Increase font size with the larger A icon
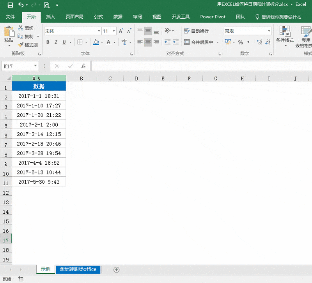The width and height of the screenshot is (312, 283). [x=121, y=31]
